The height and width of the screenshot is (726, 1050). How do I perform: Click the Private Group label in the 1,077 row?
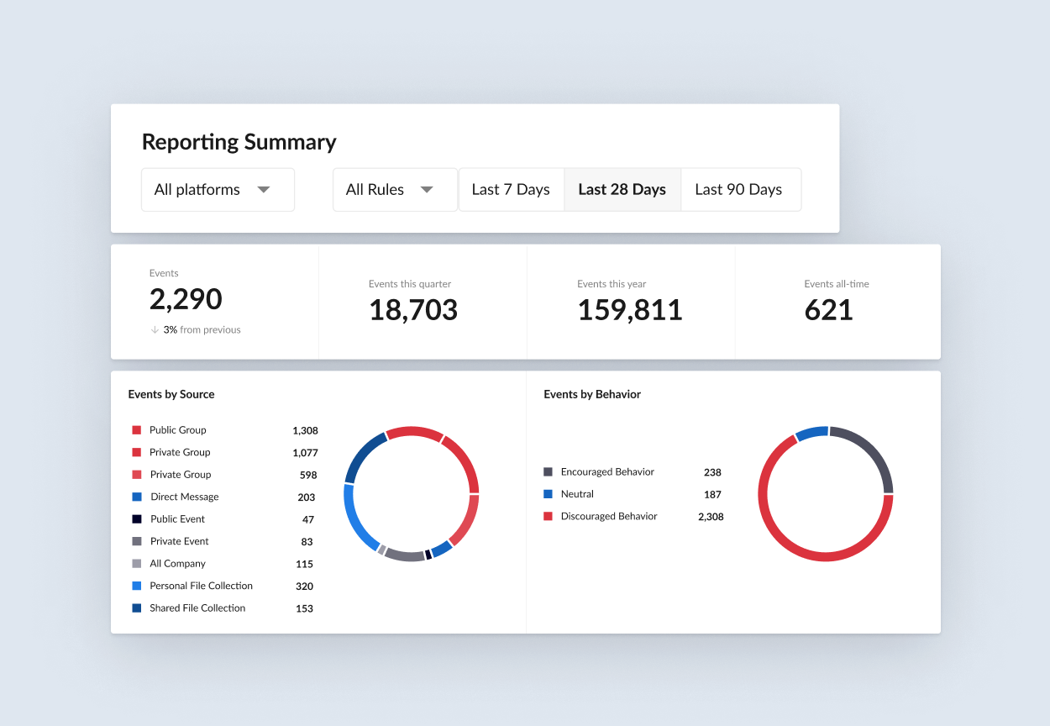[x=180, y=452]
